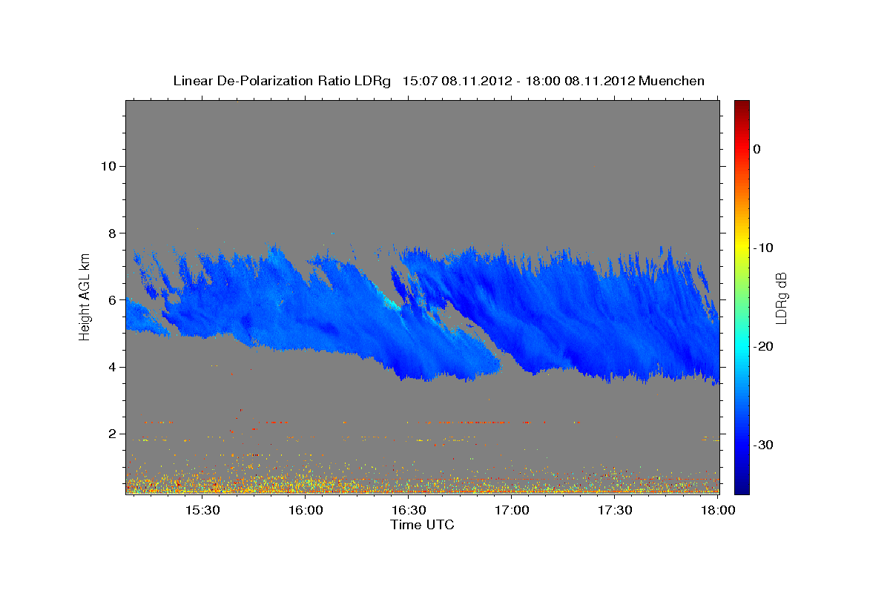Viewport: 890px width, 593px height.
Task: Click the height tick label 2
Action: coord(111,434)
